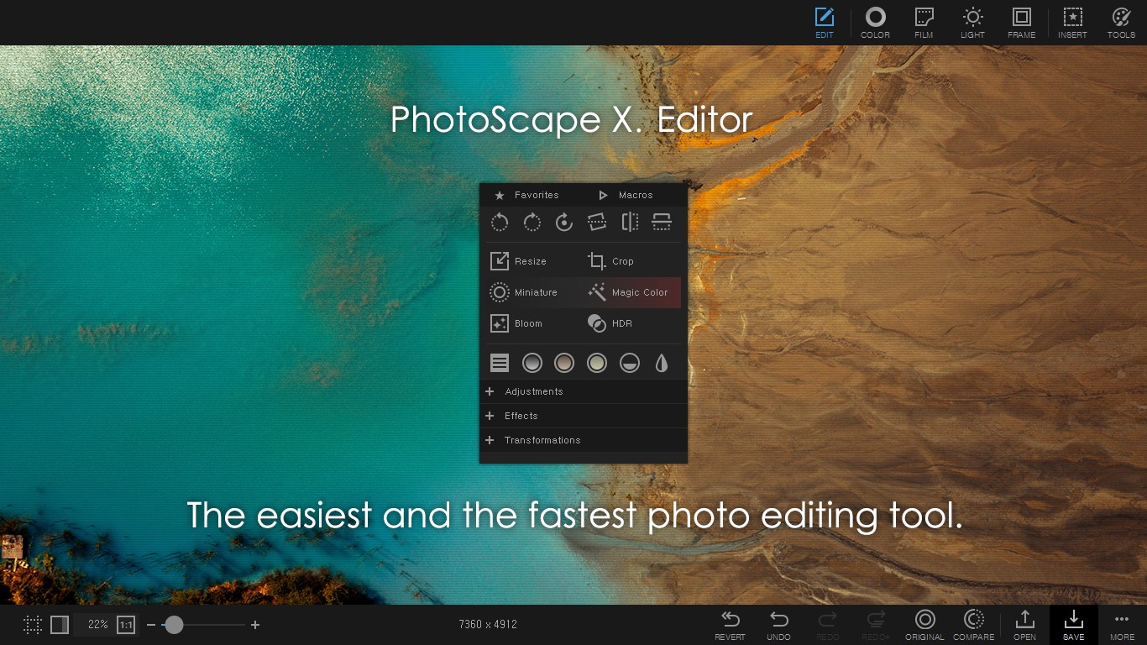The height and width of the screenshot is (645, 1147).
Task: Apply Magic Color
Action: pos(628,292)
